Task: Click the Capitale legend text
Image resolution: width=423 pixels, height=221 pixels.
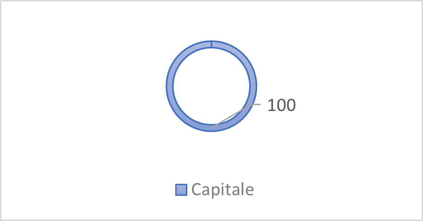Action: [222, 189]
